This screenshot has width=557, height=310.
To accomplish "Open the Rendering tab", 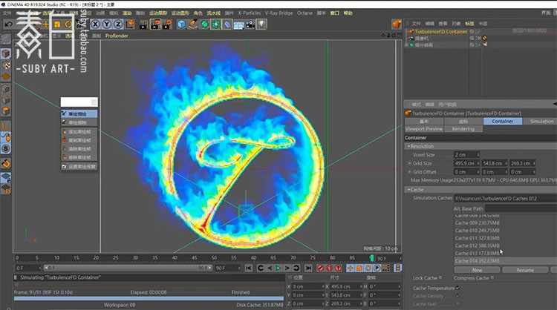I will tap(463, 129).
